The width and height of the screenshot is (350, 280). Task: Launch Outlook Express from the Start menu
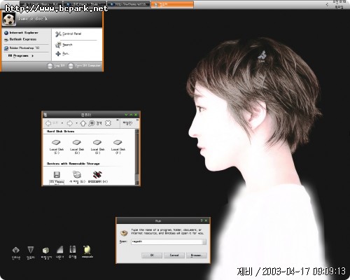point(20,39)
